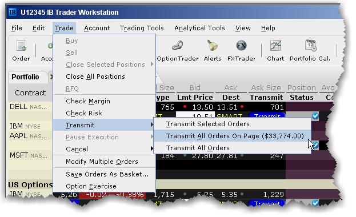Open the Analytical Tools menu
Viewport: 356px width, 217px height.
click(199, 28)
